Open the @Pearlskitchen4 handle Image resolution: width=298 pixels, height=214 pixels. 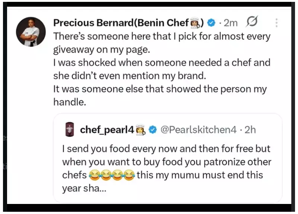point(198,130)
